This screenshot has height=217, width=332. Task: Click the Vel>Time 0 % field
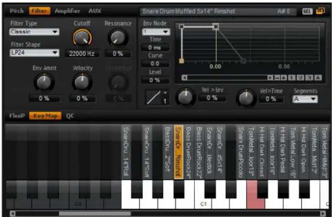point(271,99)
